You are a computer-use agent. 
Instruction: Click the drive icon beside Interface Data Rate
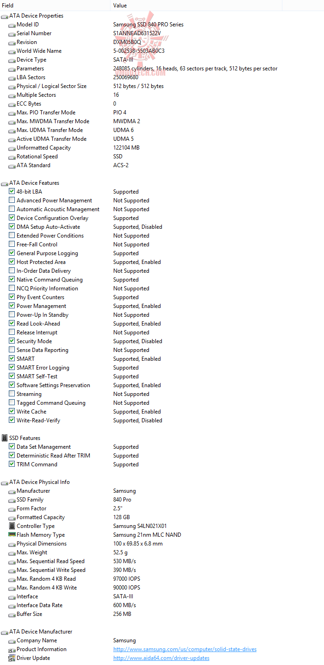click(x=12, y=606)
